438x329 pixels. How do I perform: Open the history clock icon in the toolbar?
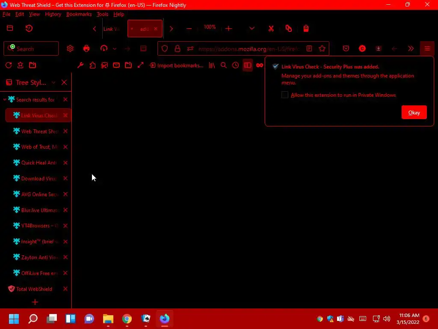click(236, 65)
